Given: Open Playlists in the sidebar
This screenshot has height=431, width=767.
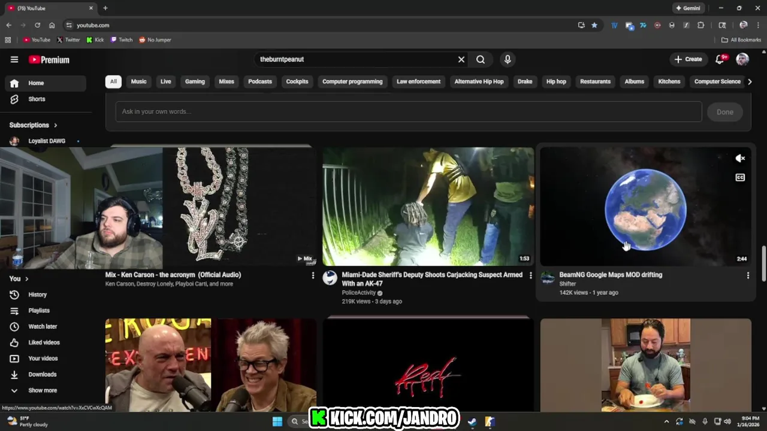Looking at the screenshot, I should (x=46, y=311).
